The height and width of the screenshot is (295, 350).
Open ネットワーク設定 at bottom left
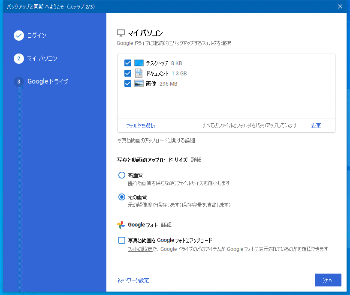132,280
